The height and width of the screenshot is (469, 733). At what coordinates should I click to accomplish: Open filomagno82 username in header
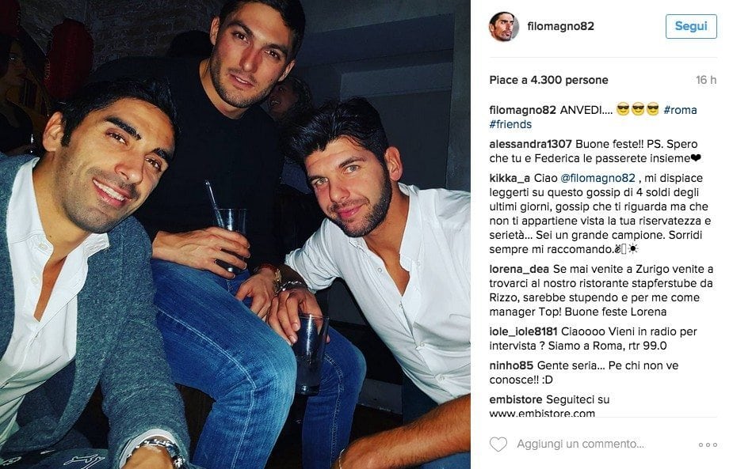[x=560, y=26]
